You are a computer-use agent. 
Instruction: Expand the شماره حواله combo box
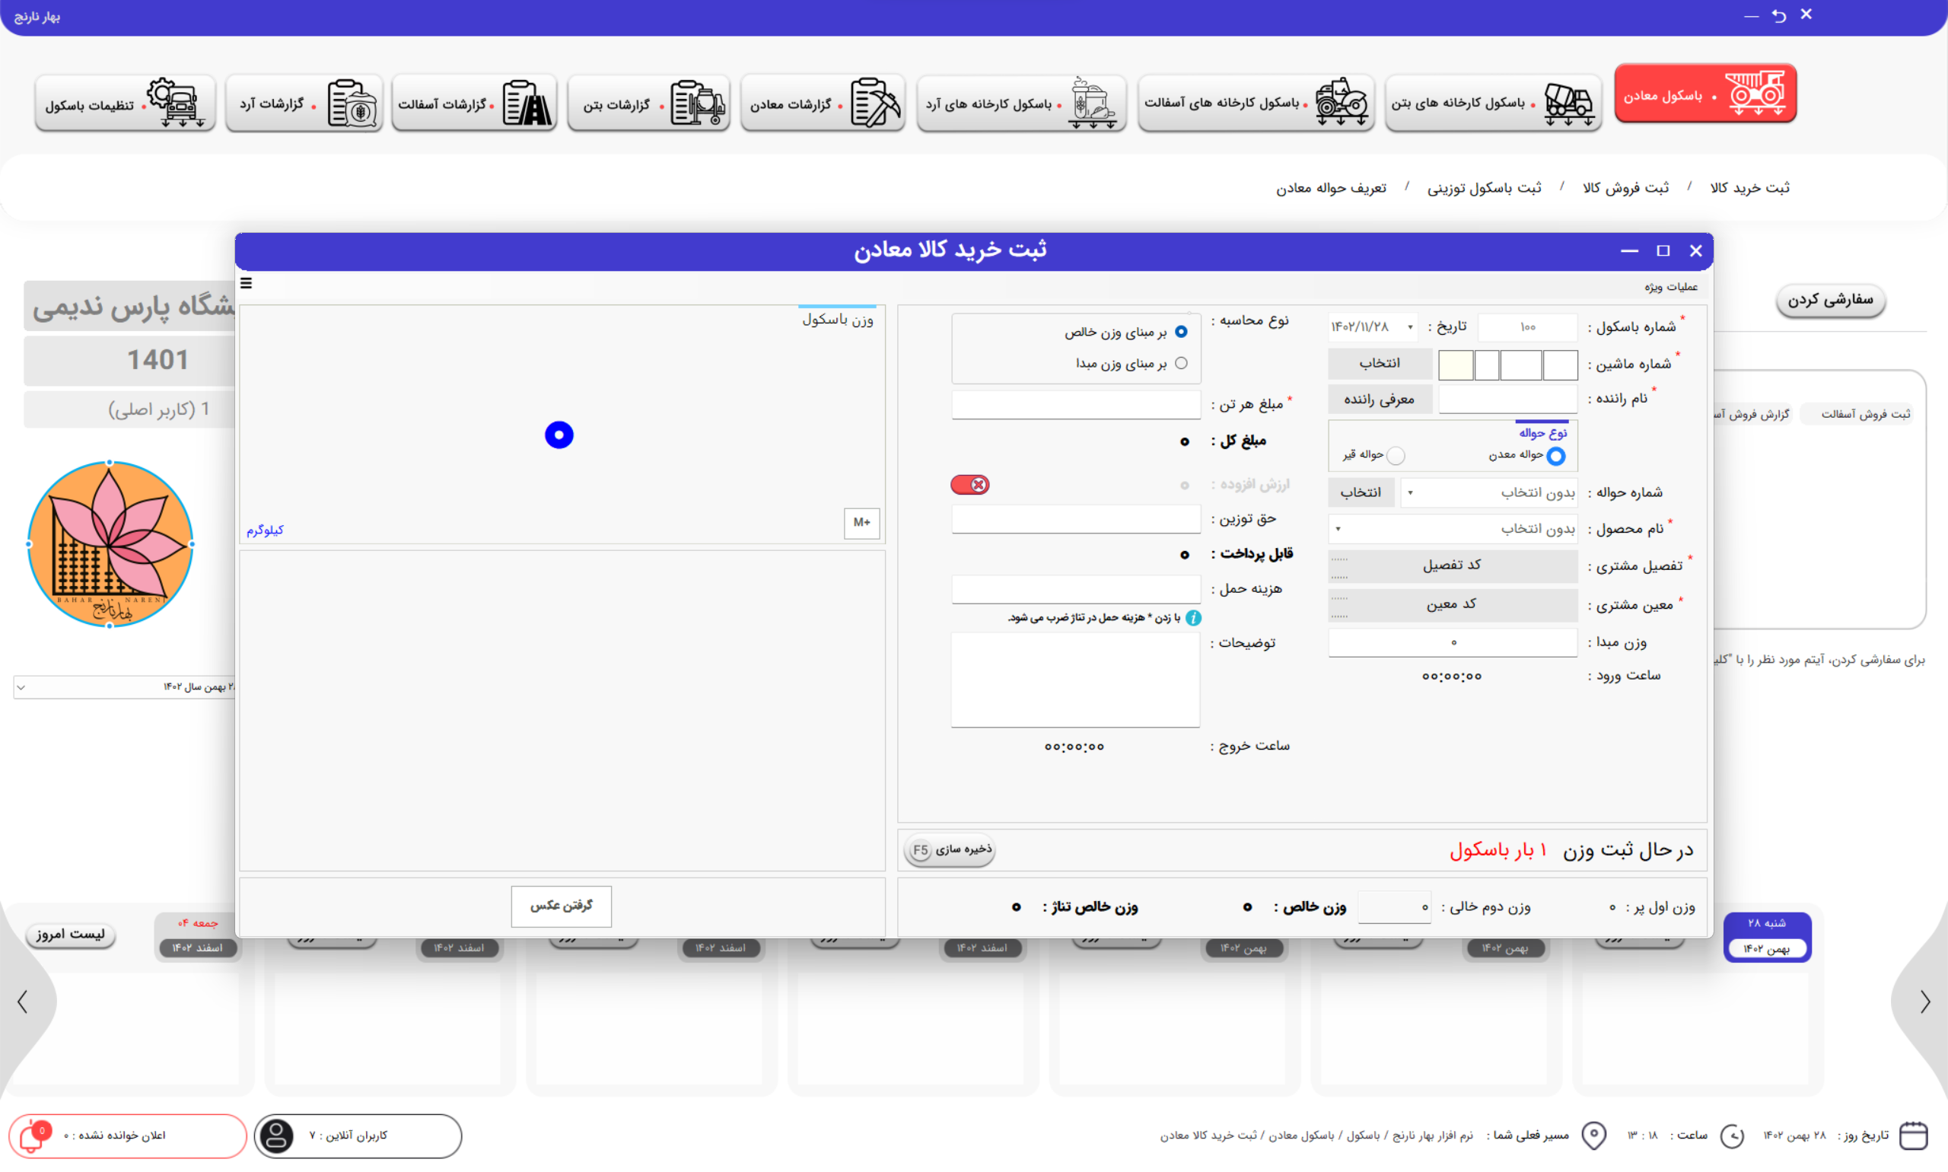pos(1410,493)
